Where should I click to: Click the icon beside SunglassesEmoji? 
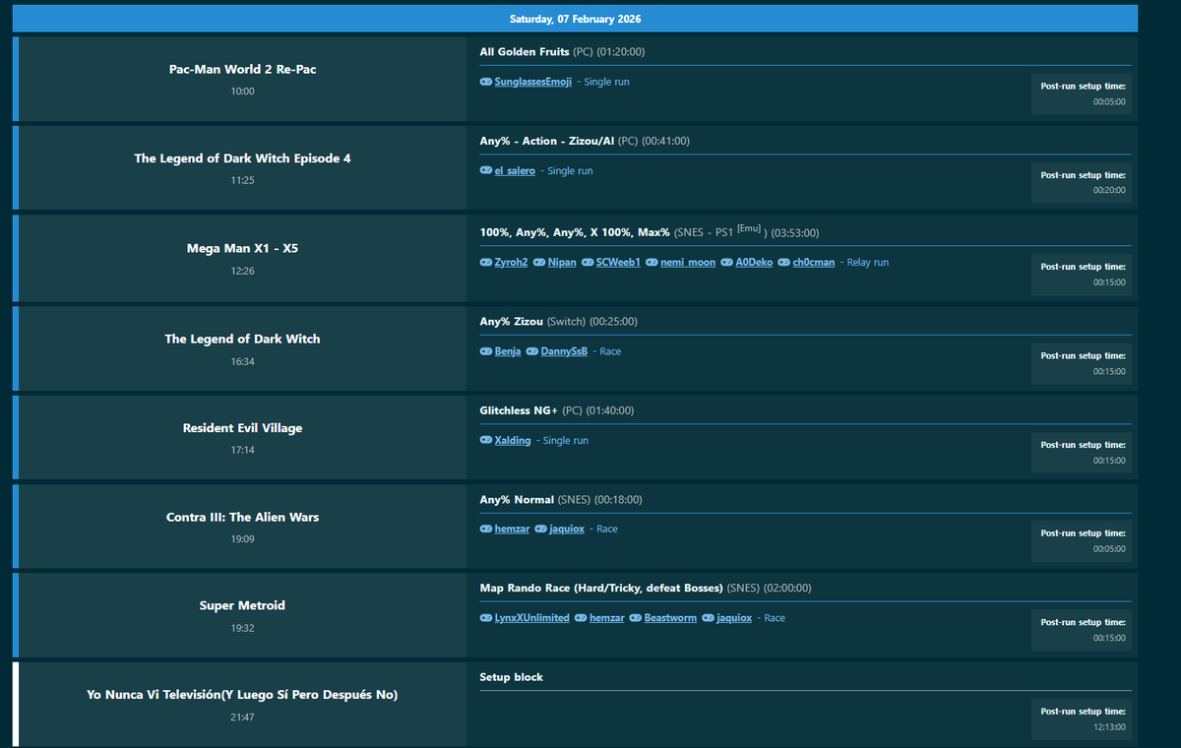tap(486, 82)
